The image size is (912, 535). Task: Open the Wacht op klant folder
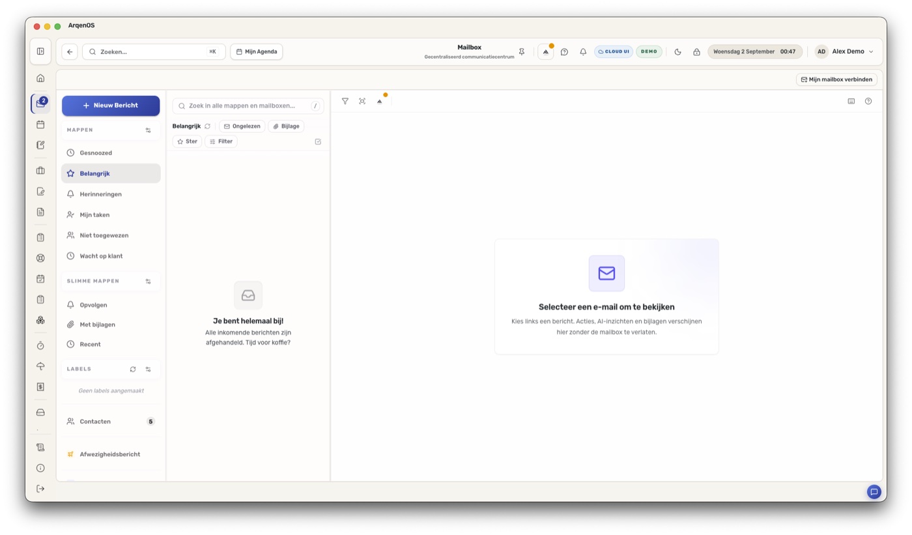(111, 256)
